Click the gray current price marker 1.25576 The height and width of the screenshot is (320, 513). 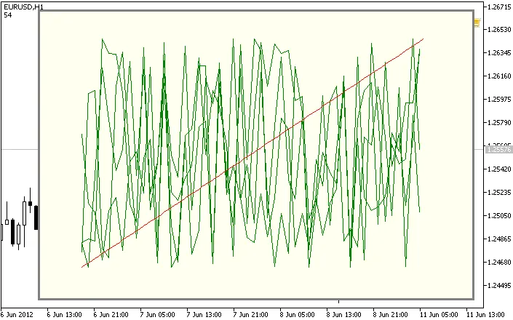tap(498, 149)
